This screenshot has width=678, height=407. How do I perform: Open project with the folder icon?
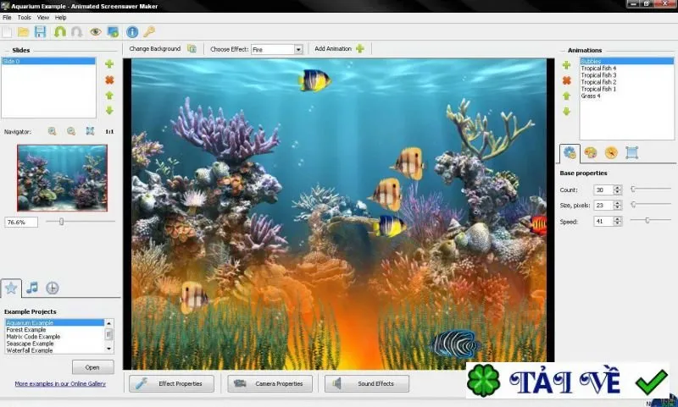pos(24,31)
